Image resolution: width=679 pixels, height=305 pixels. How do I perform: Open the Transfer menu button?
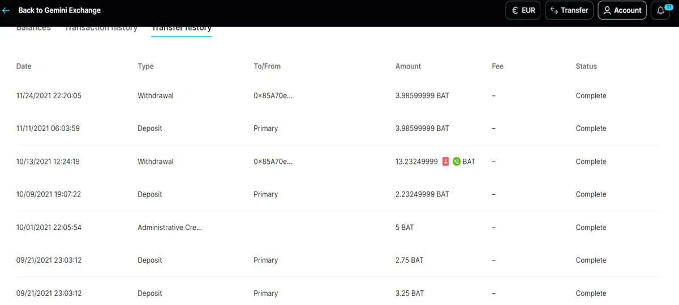[x=569, y=10]
